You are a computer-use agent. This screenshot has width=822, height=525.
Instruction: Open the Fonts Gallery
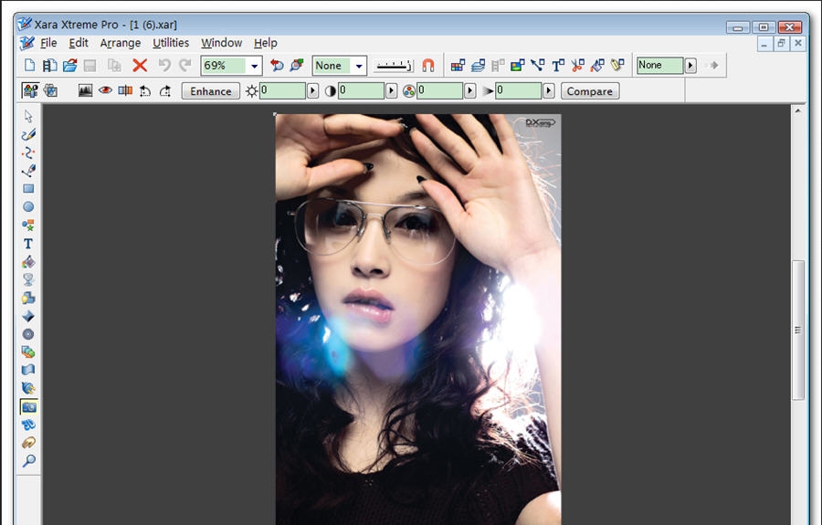click(x=557, y=65)
